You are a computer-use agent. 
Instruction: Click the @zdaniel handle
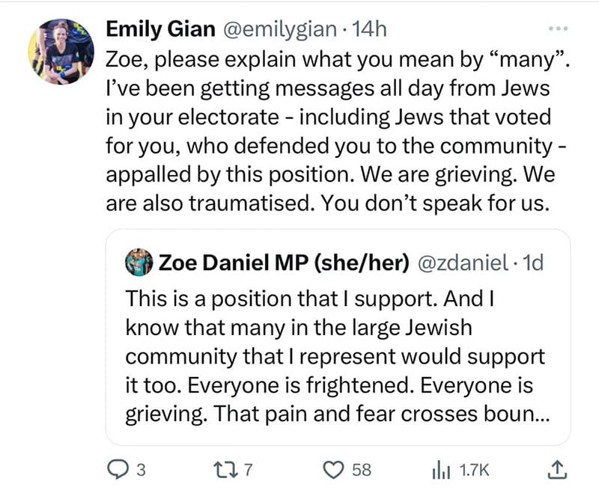click(x=463, y=263)
